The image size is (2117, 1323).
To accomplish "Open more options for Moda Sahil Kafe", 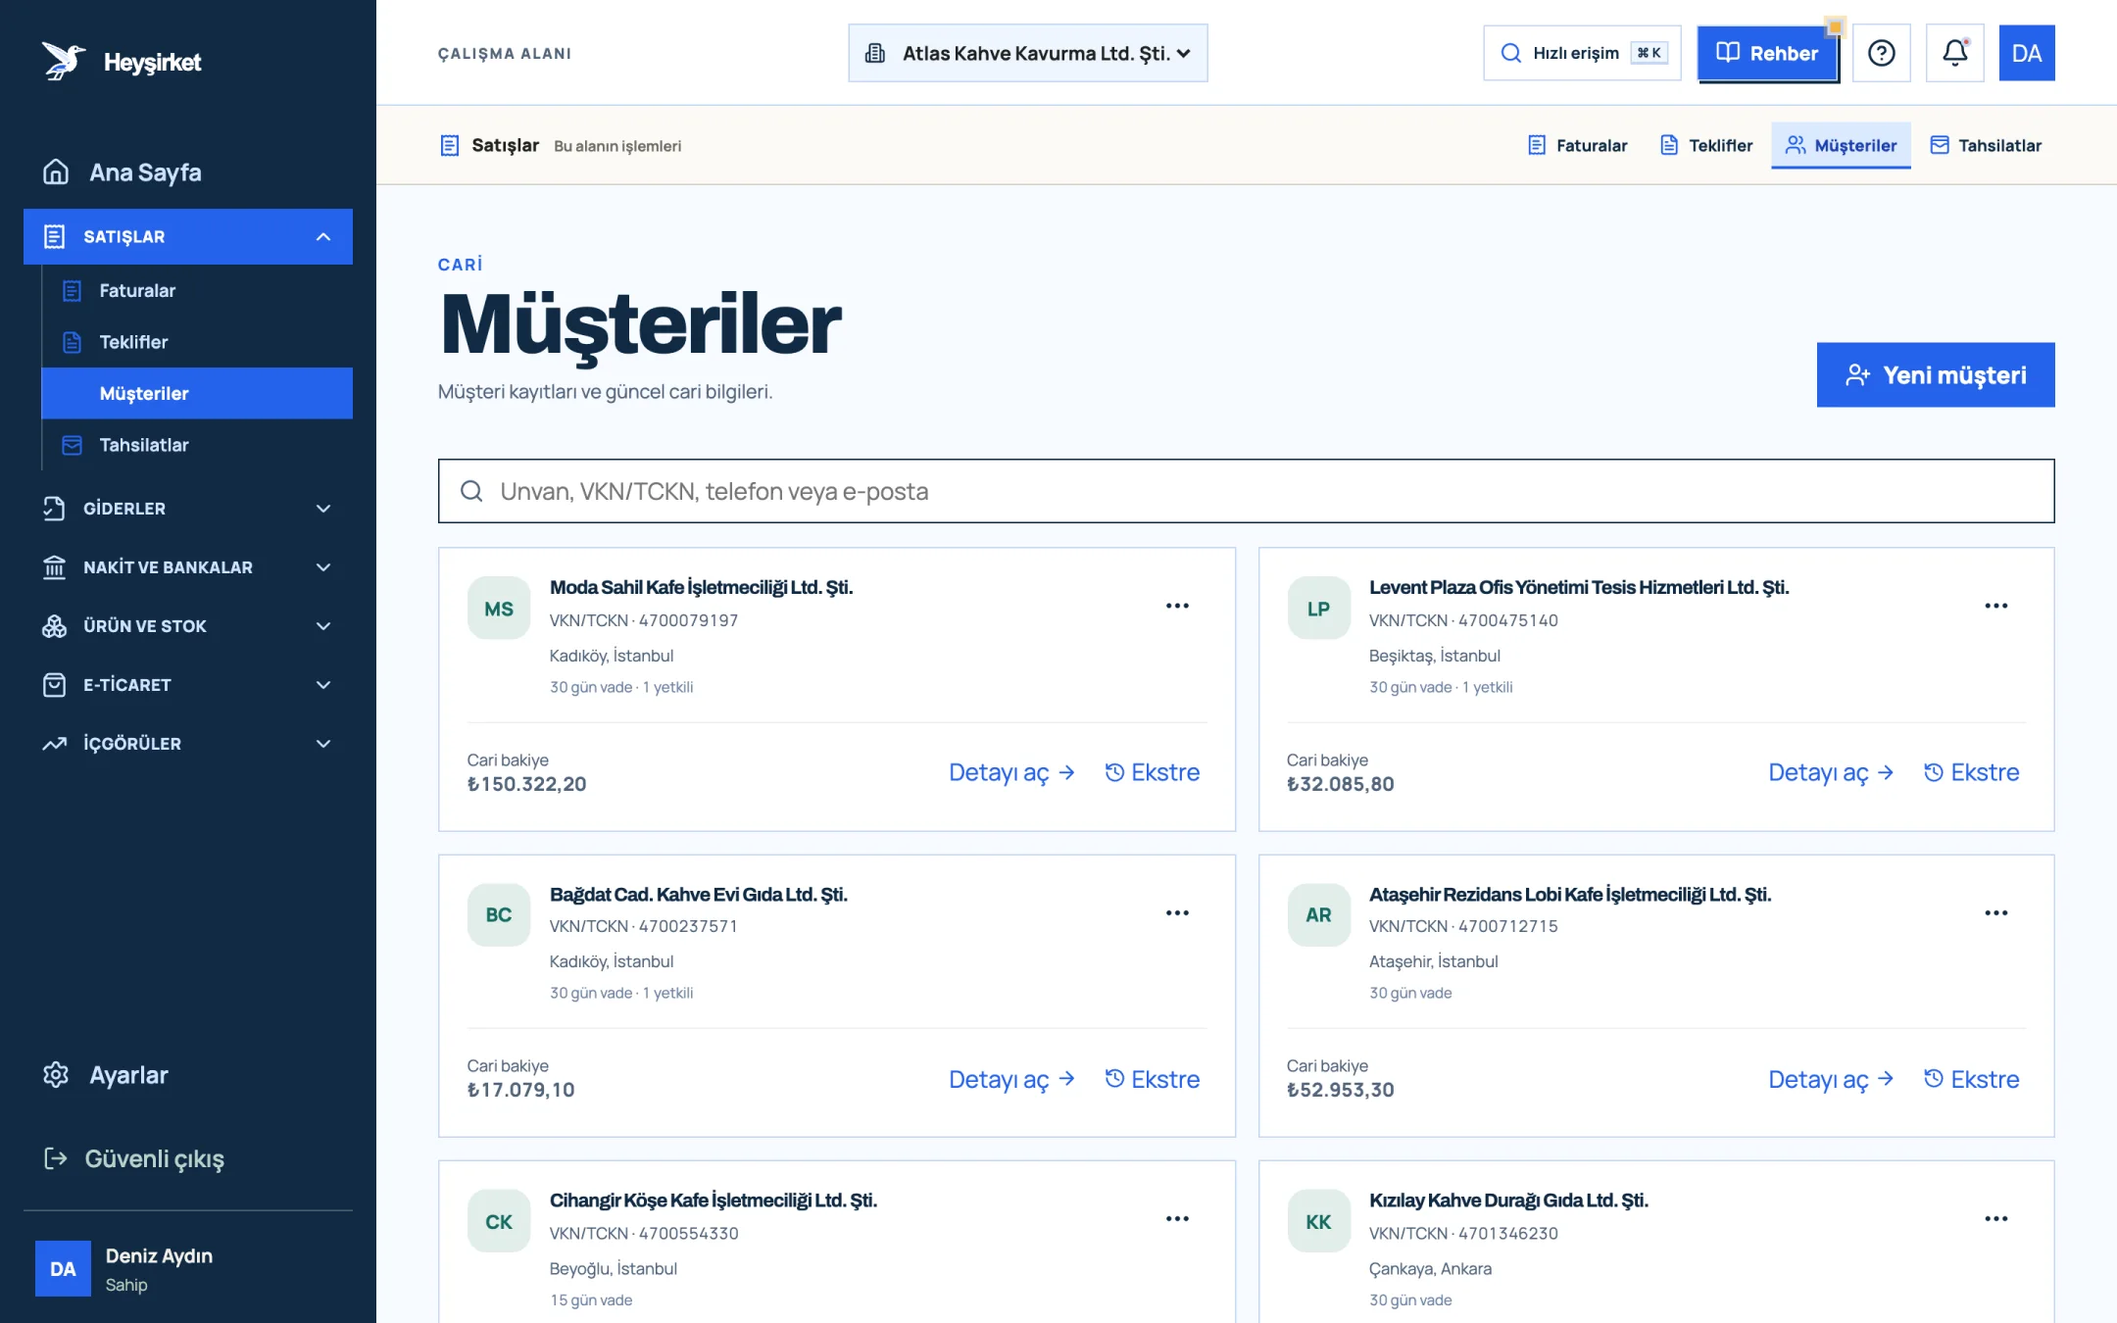I will pyautogui.click(x=1177, y=606).
